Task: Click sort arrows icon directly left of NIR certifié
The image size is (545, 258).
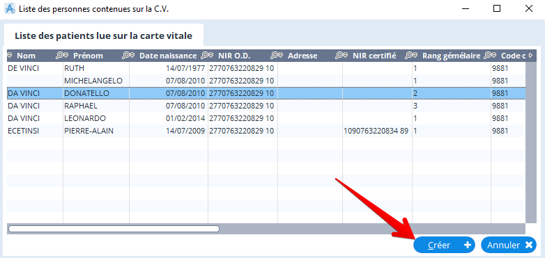Action: click(346, 56)
